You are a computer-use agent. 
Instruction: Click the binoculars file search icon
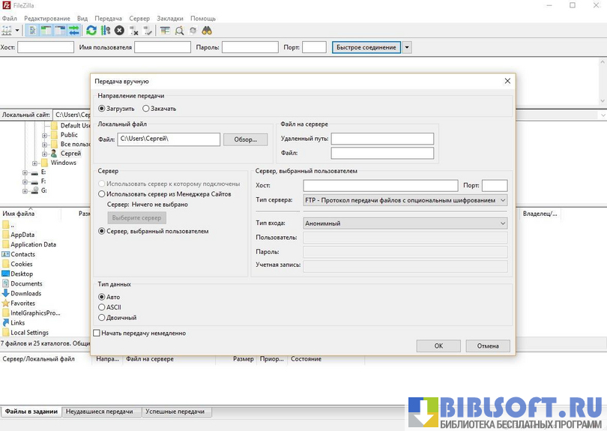(207, 31)
